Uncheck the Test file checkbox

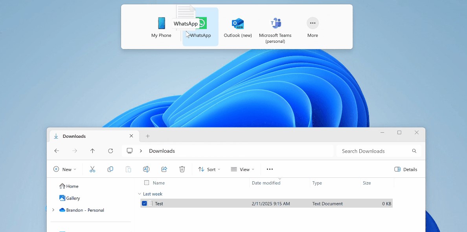(x=144, y=203)
